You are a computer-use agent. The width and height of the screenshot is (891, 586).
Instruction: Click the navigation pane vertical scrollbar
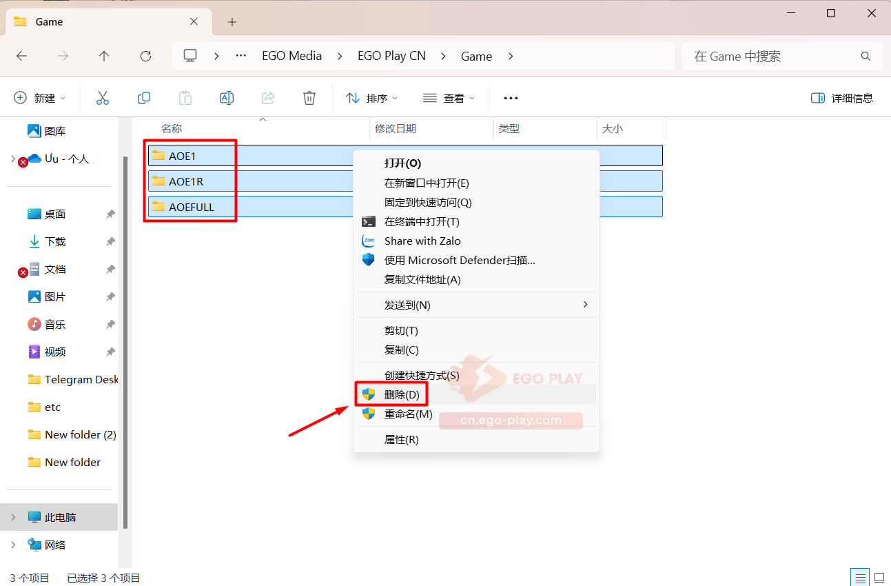[125, 343]
